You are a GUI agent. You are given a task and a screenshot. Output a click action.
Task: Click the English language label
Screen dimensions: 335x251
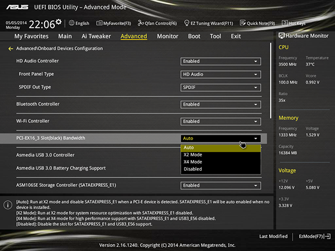(x=82, y=23)
